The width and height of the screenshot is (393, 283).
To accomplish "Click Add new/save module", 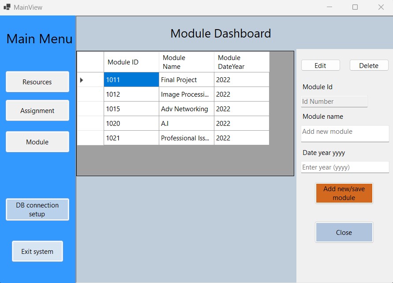I will (344, 193).
